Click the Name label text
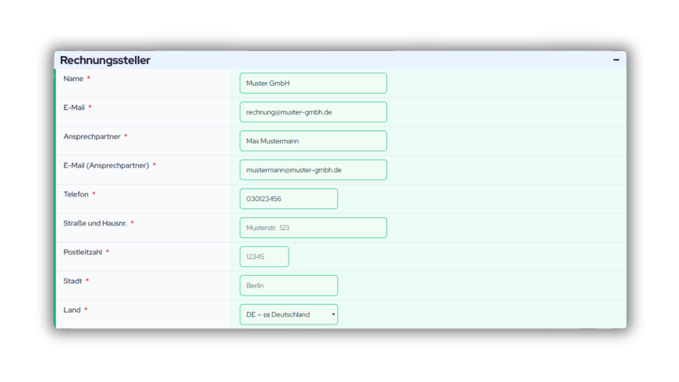Screen dimensions: 679x382 click(73, 79)
